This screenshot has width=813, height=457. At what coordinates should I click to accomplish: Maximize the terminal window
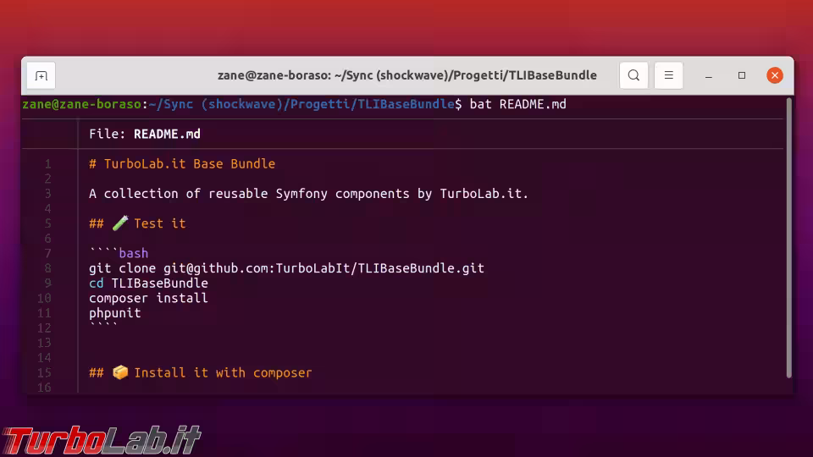pyautogui.click(x=742, y=75)
